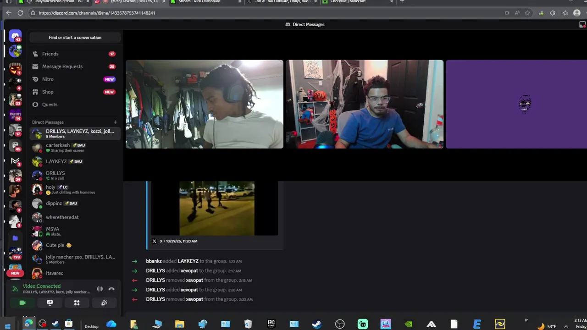This screenshot has height=330, width=587.
Task: Open the jolly rancher zoo group chat
Action: pyautogui.click(x=75, y=259)
